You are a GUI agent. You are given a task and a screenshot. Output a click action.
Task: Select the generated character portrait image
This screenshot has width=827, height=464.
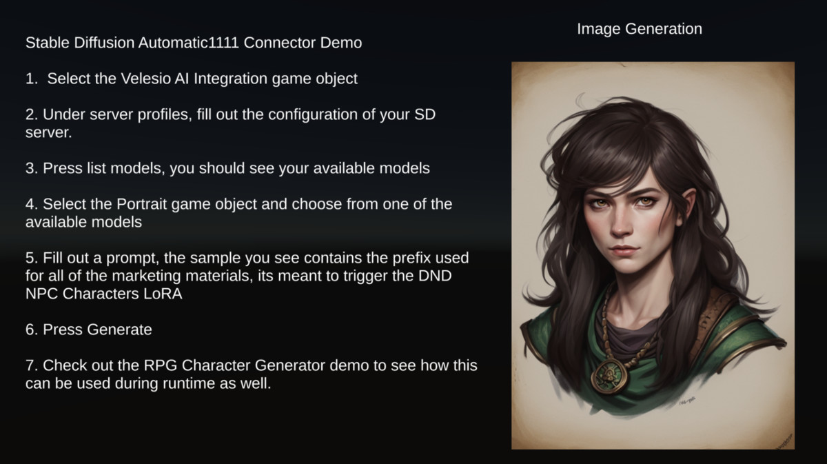tap(653, 255)
